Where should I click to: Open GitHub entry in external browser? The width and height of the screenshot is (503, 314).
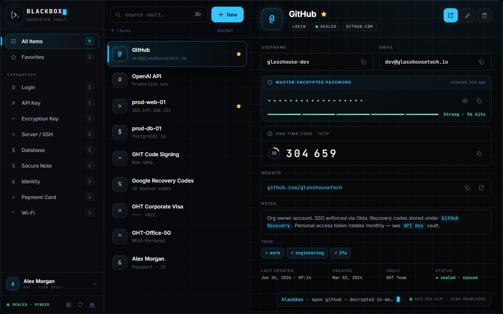pyautogui.click(x=451, y=15)
